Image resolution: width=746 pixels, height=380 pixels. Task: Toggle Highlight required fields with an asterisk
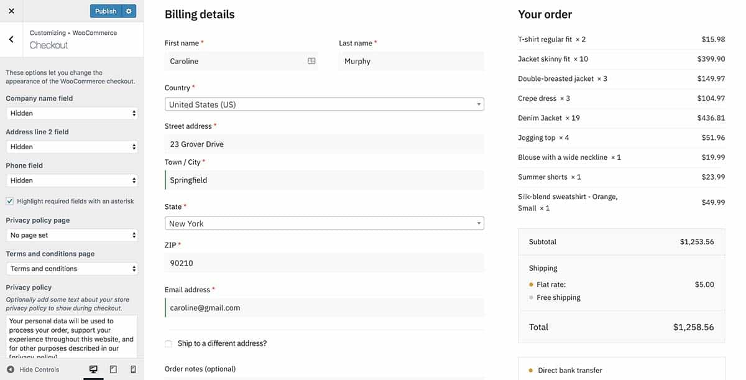(x=10, y=202)
